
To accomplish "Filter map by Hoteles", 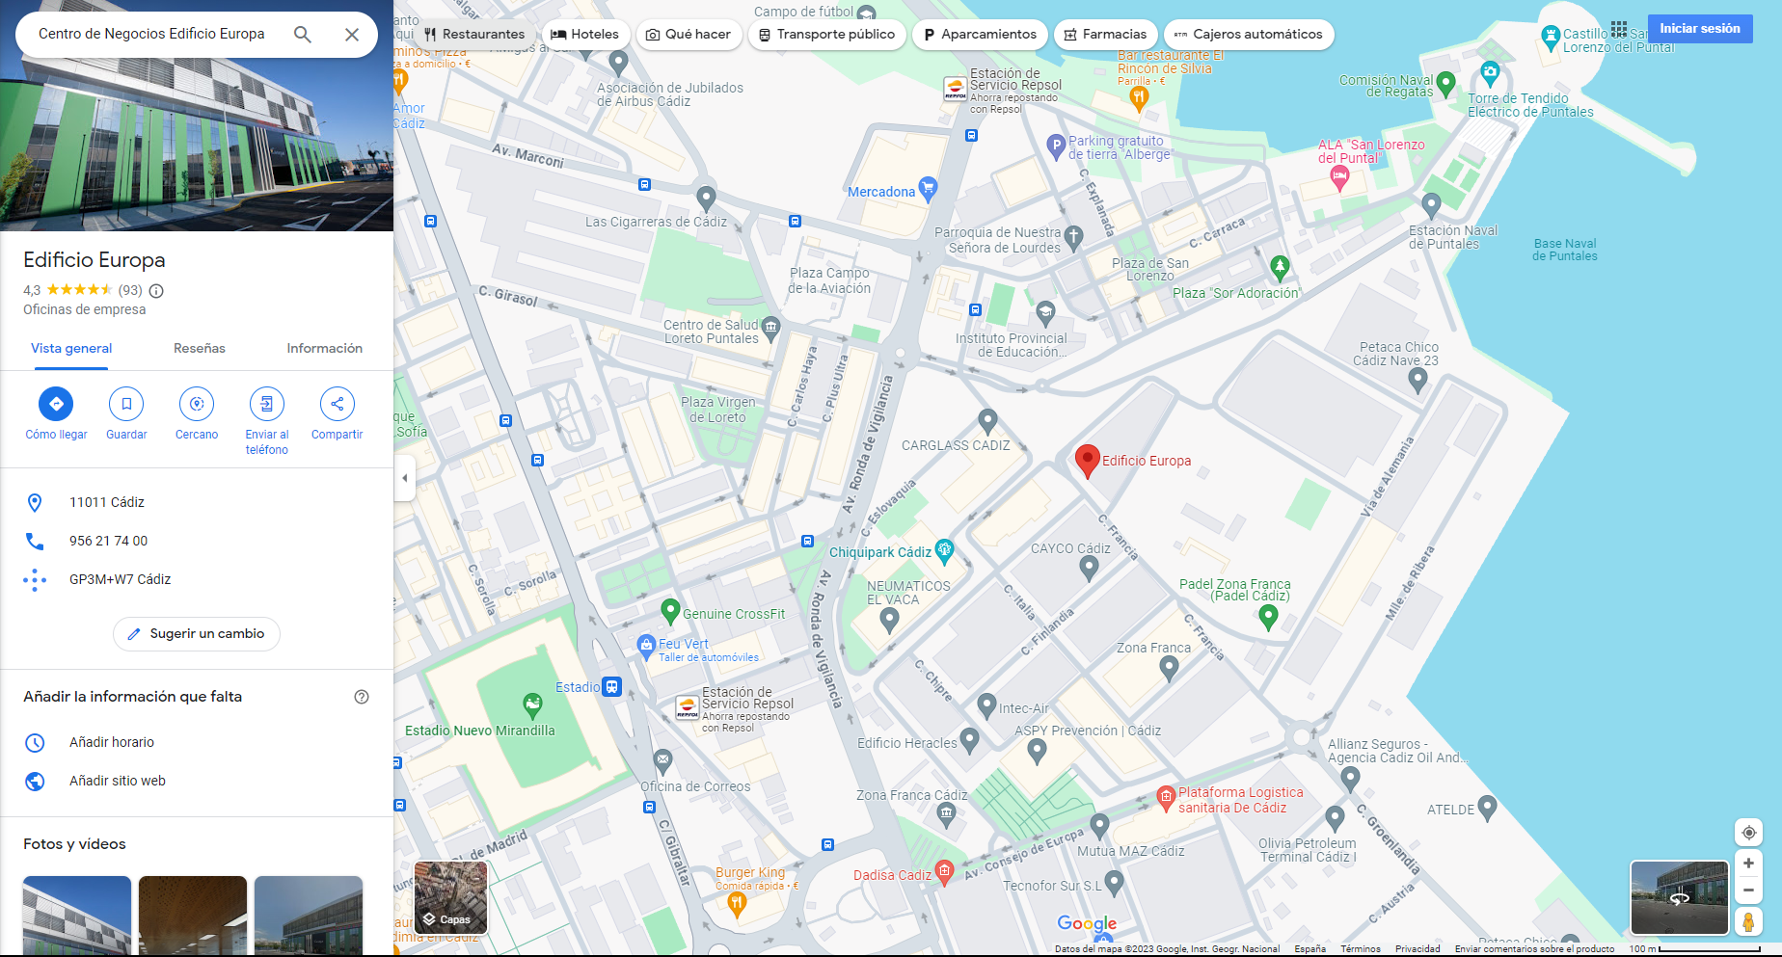I will point(585,35).
